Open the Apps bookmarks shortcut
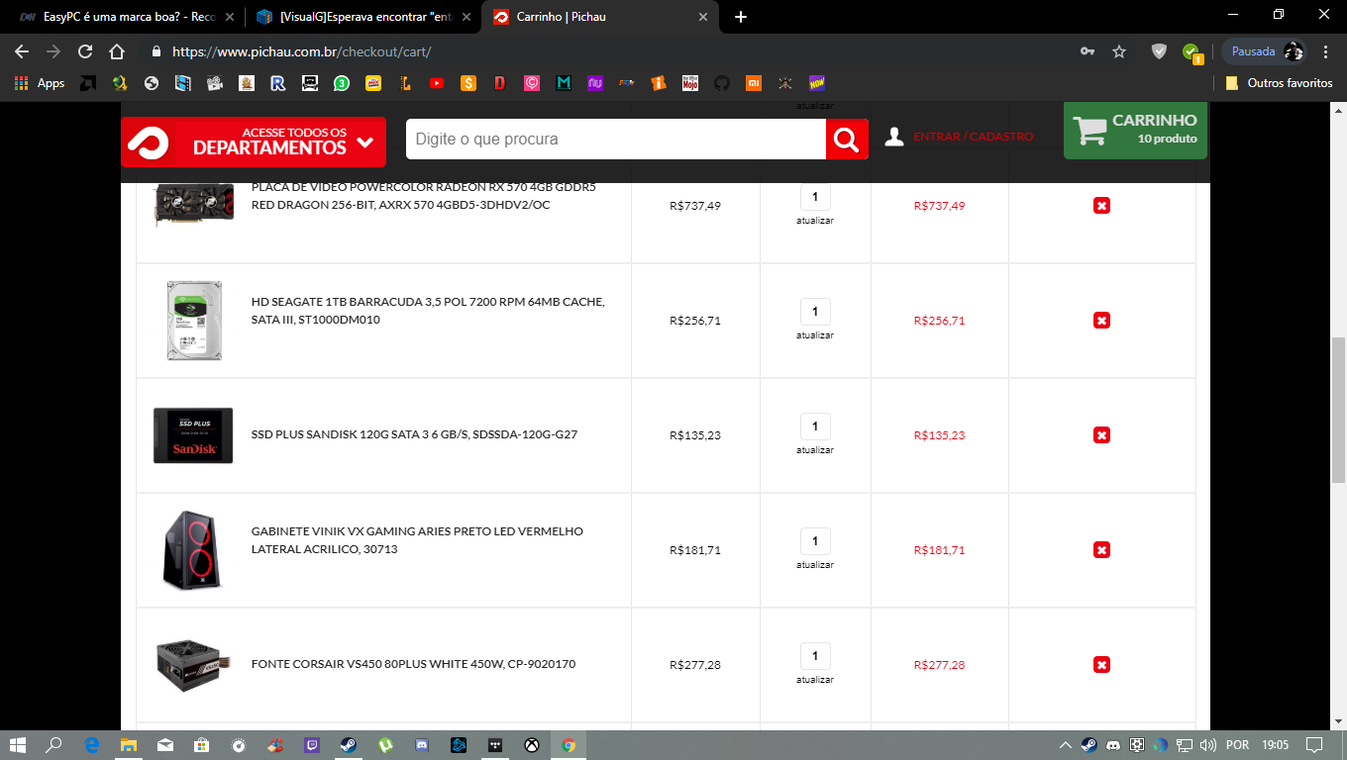The width and height of the screenshot is (1347, 760). pyautogui.click(x=40, y=83)
